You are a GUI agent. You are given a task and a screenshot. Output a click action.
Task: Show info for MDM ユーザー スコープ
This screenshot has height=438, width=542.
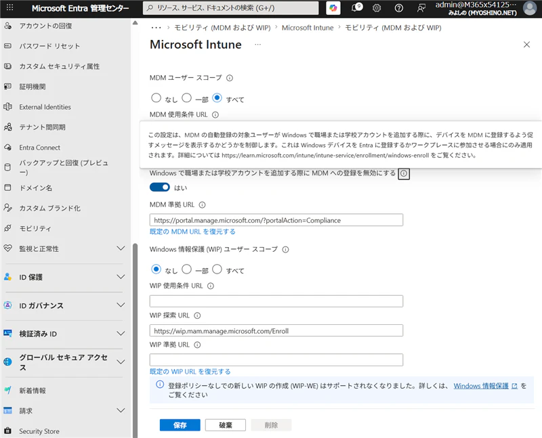point(230,78)
